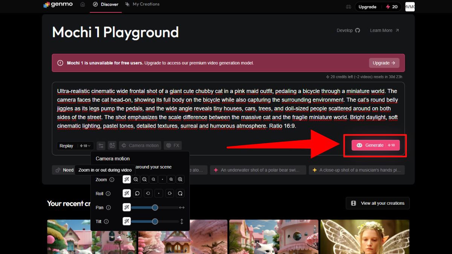Screen dimensions: 452x254
Task: Switch to the My Creations tab
Action: [142, 5]
